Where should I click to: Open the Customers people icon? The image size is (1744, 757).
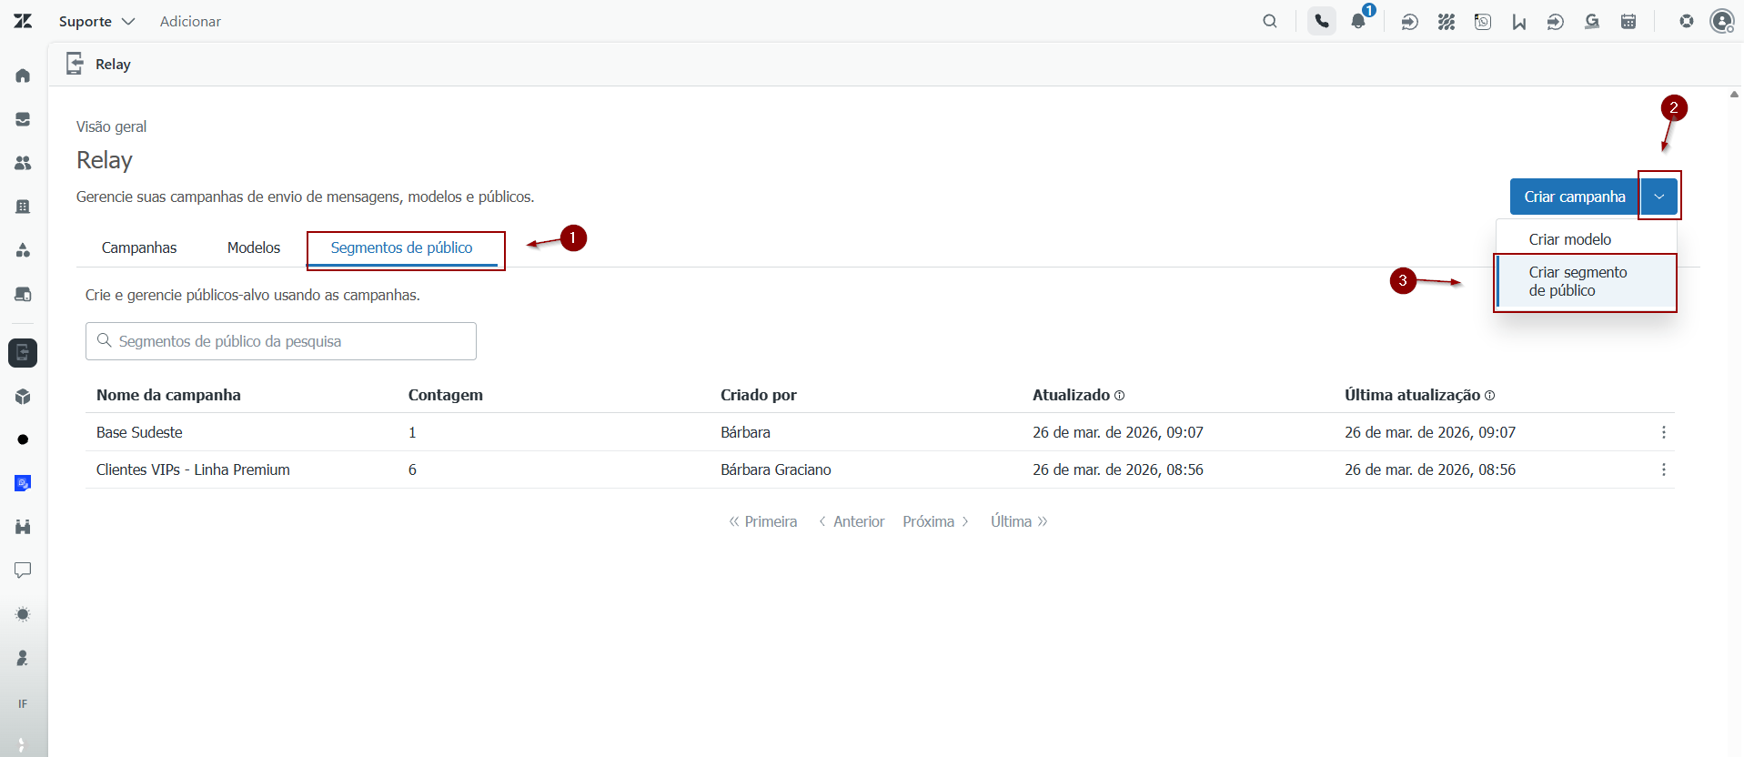[x=23, y=163]
